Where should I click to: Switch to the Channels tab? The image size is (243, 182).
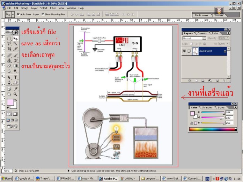pyautogui.click(x=202, y=33)
